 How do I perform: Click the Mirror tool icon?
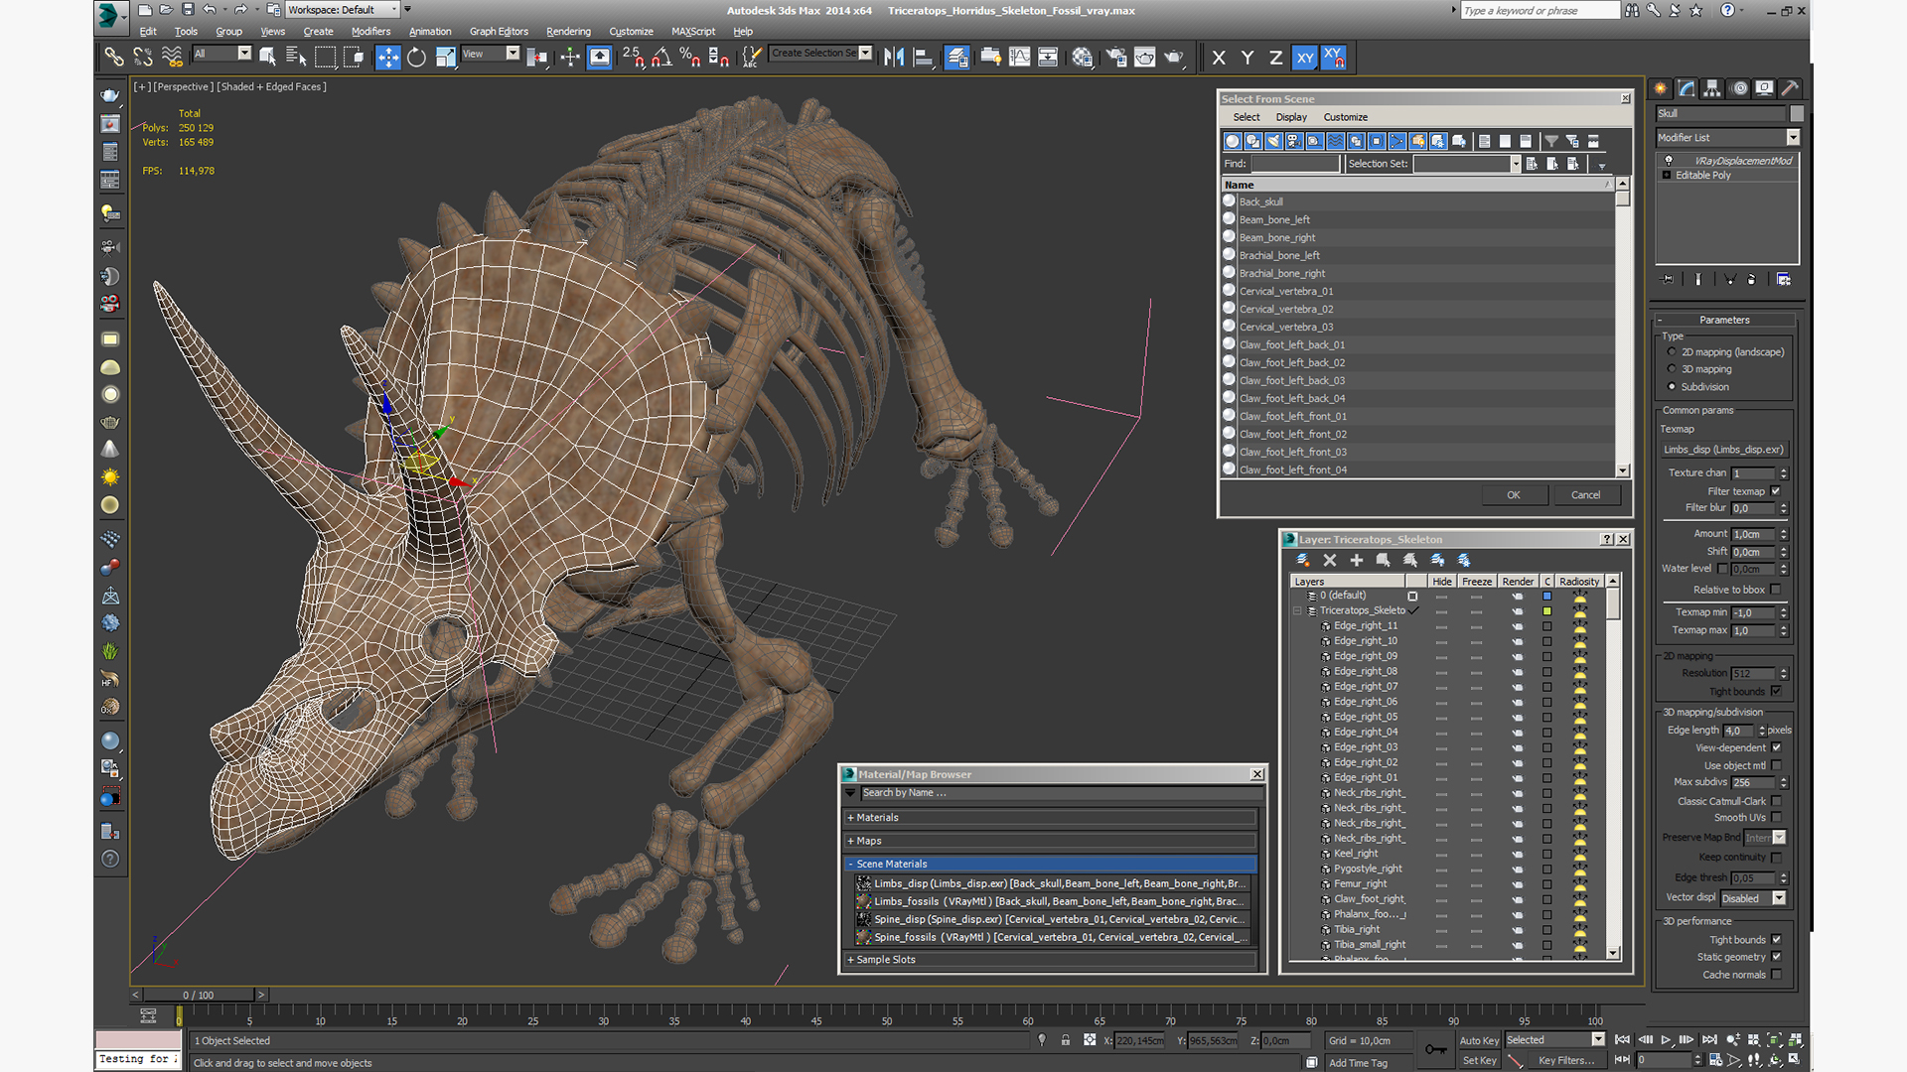(x=894, y=57)
